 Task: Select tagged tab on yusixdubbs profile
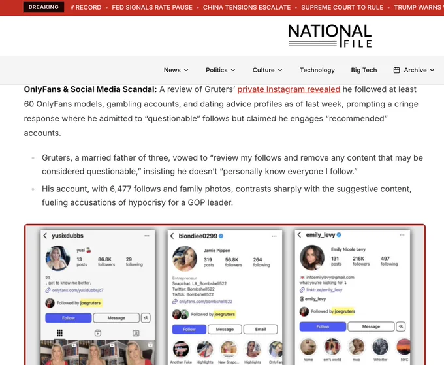tap(136, 333)
